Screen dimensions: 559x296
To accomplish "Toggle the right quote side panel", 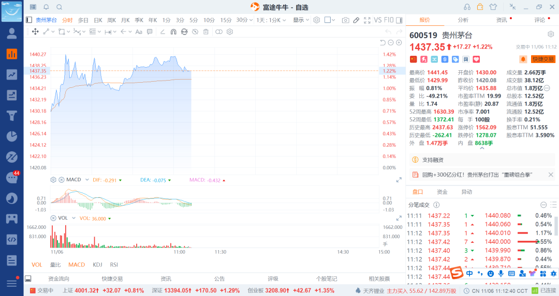I will [399, 20].
